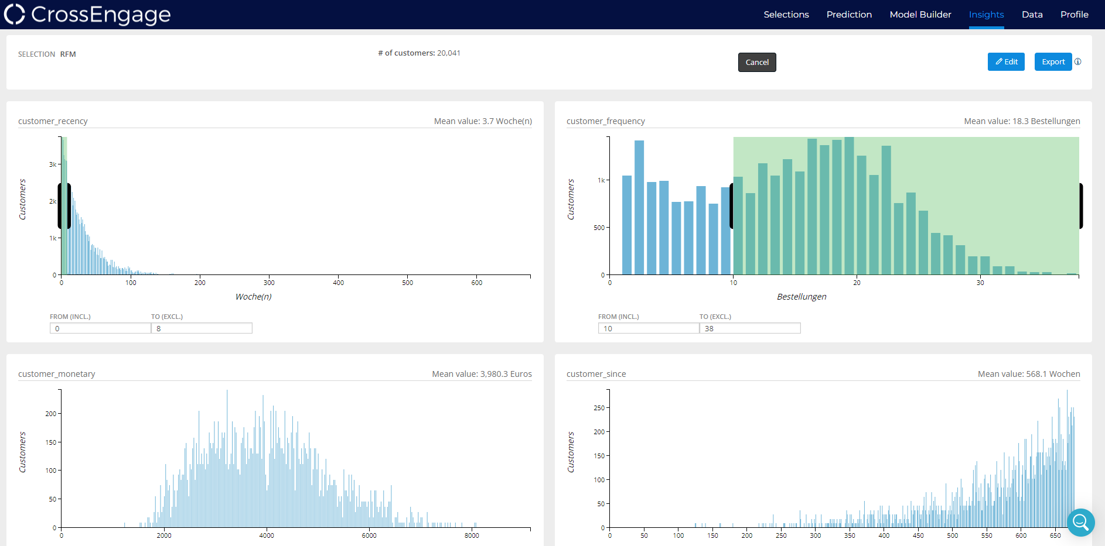Viewport: 1105px width, 546px height.
Task: Select the Insights tab
Action: [x=986, y=15]
